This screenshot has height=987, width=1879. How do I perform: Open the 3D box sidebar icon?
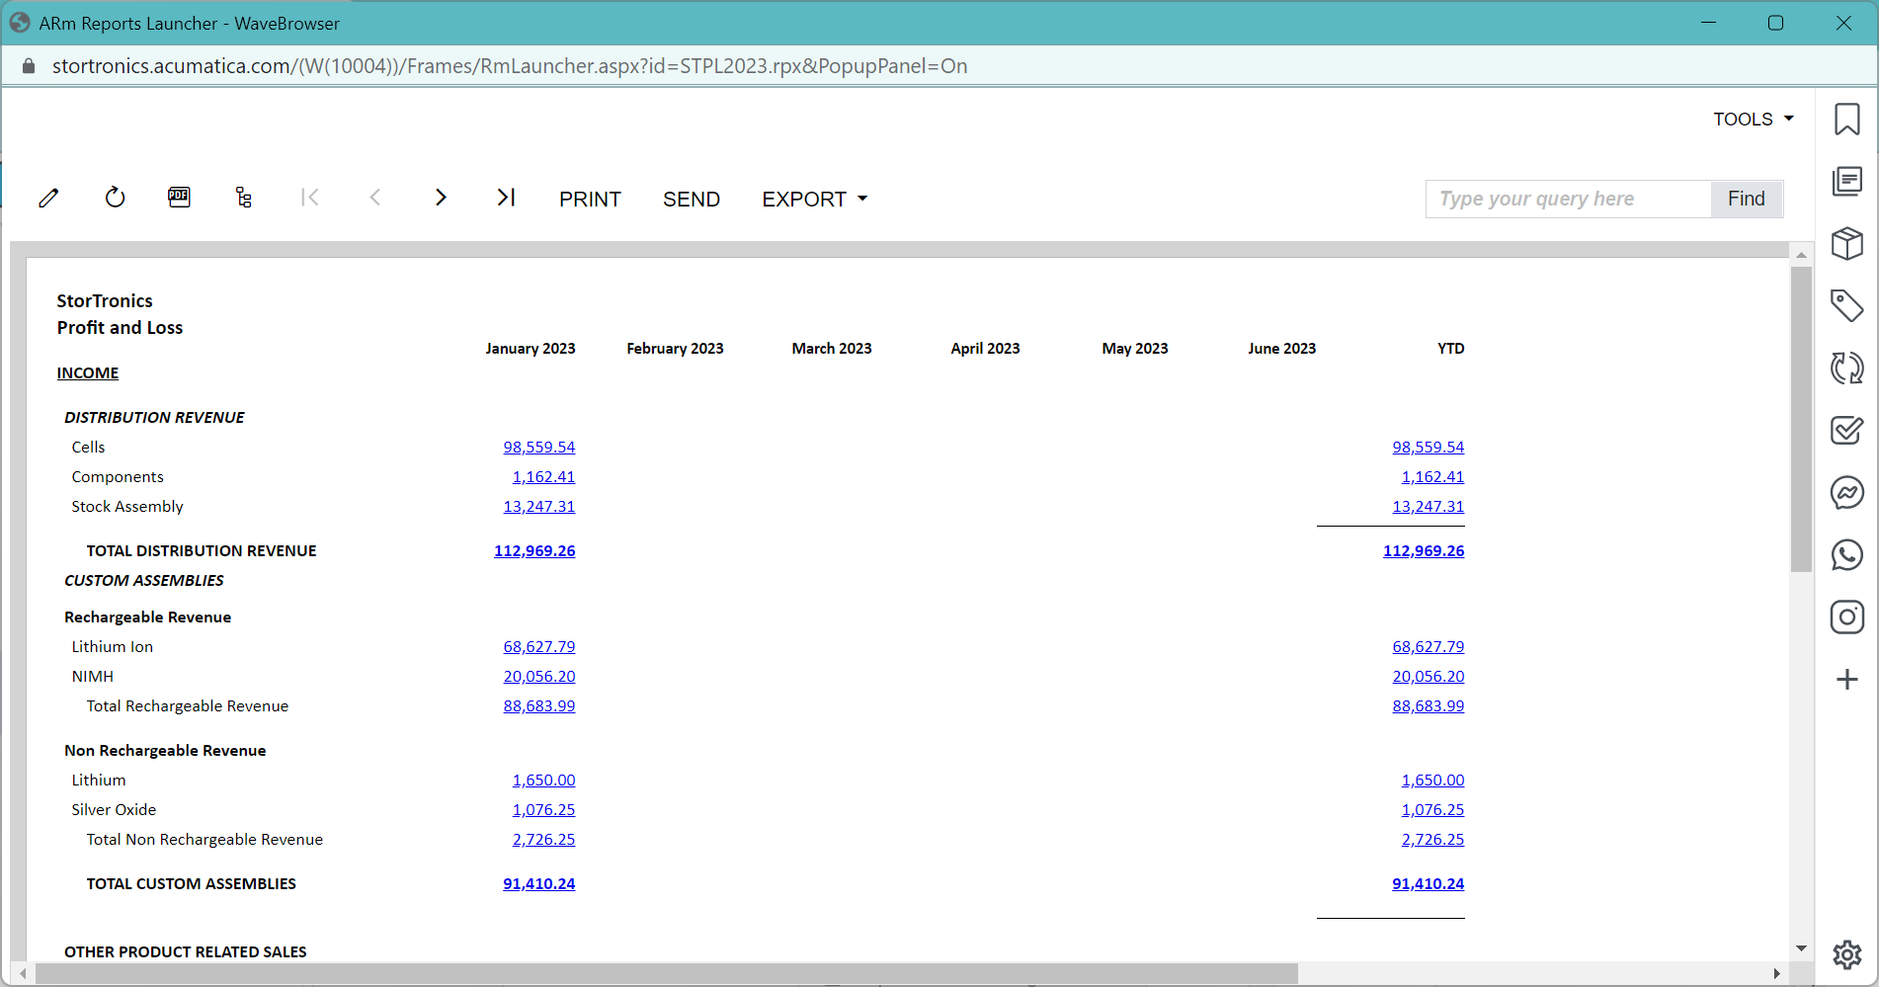click(1847, 243)
